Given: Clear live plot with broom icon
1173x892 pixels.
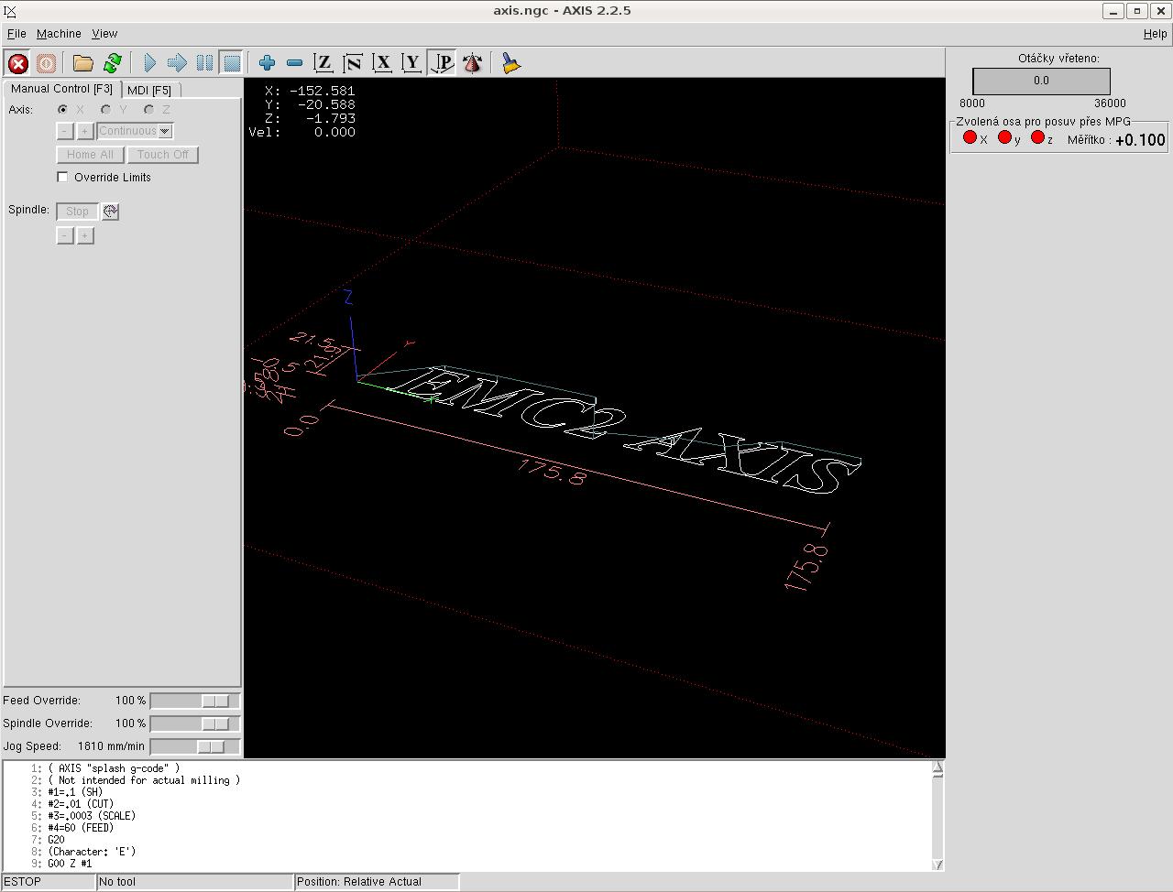Looking at the screenshot, I should pos(510,63).
